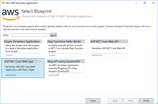Pick the ASP.NET Core Web API blueprint
Screen dimensions: 158x104
[x=109, y=48]
